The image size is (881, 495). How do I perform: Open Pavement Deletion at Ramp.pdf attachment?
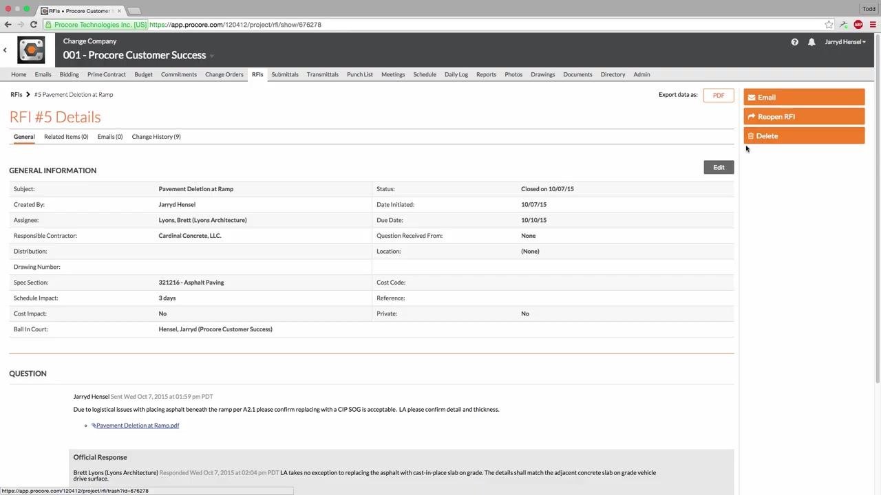pos(138,426)
